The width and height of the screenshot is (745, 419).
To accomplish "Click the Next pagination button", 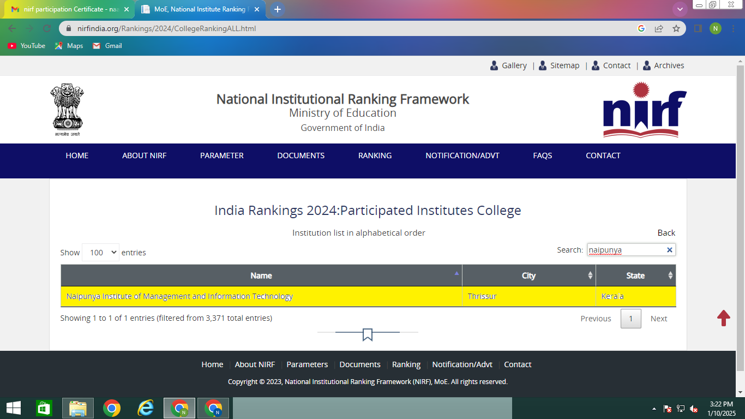I will 659,319.
